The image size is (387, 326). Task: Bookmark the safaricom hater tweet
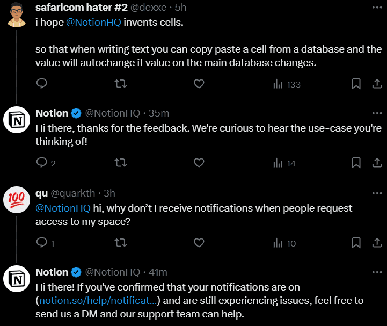pos(356,84)
